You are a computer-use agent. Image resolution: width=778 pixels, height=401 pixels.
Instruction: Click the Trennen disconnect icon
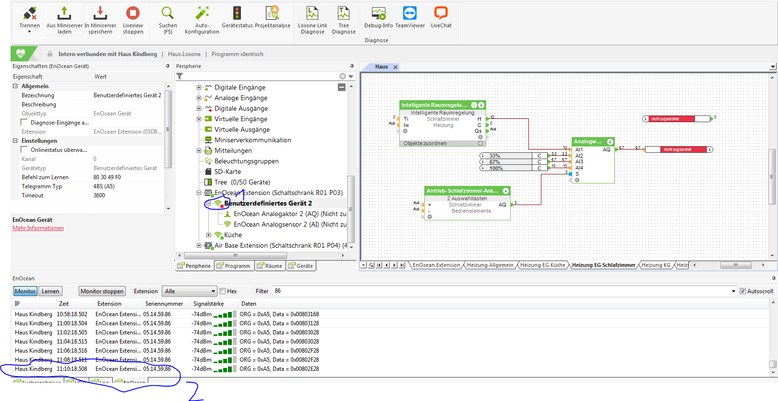pos(29,13)
